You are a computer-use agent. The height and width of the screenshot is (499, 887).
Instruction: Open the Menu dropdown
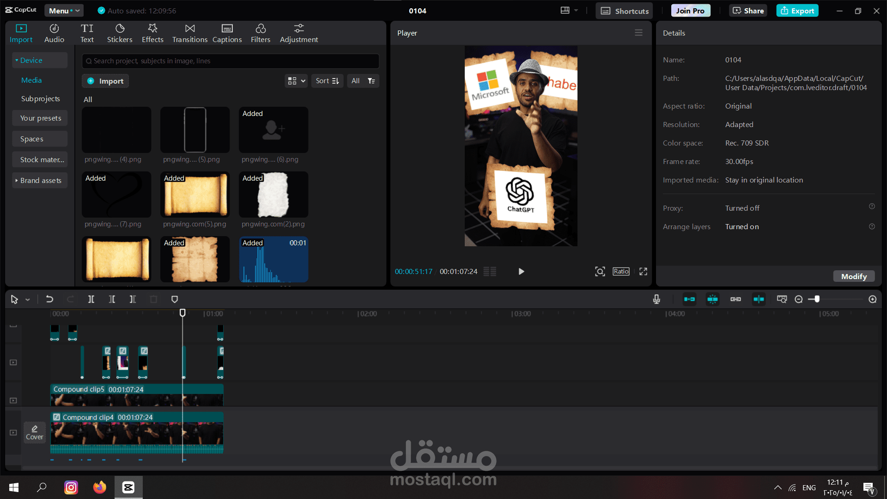[x=64, y=11]
